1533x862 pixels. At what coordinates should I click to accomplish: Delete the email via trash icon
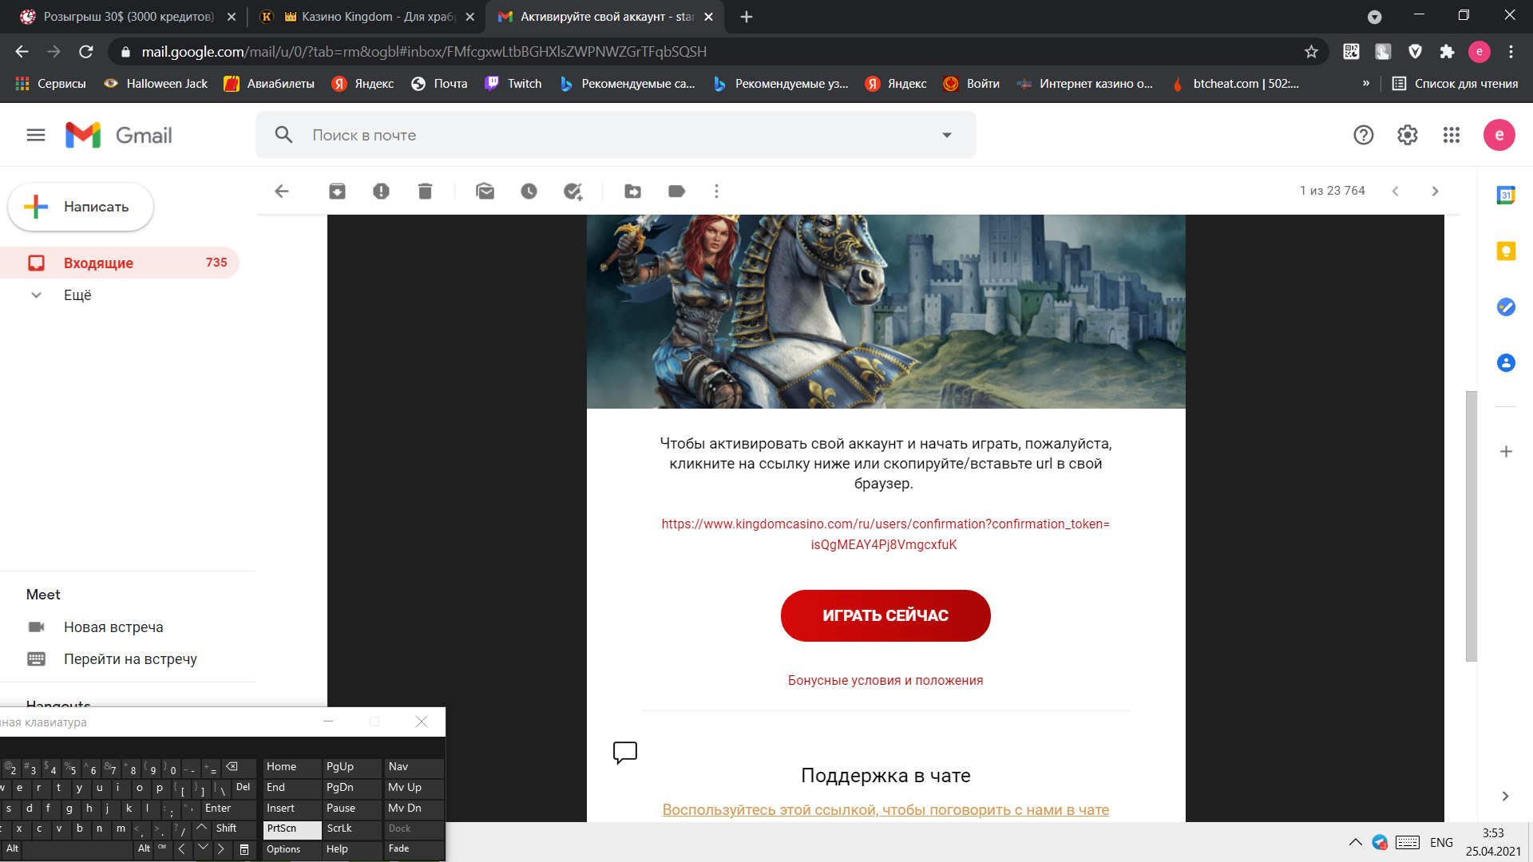(425, 191)
